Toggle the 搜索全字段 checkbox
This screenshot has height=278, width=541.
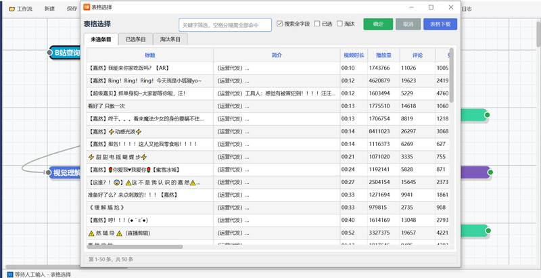[x=280, y=24]
